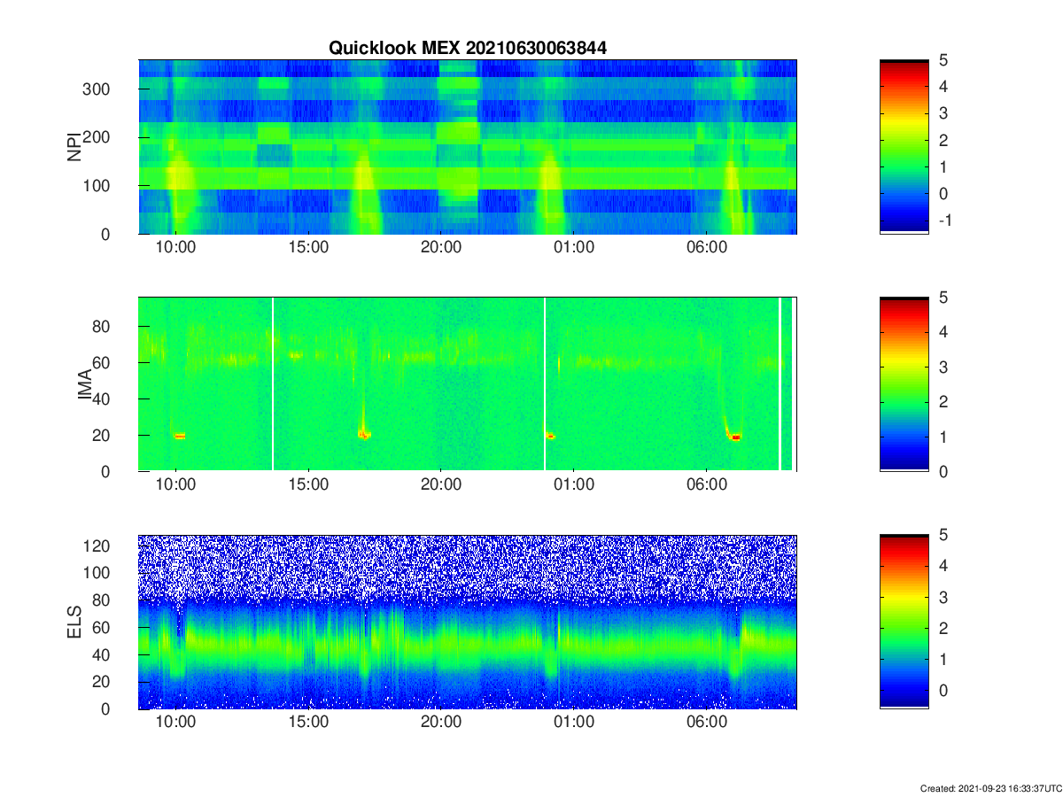Click the 0 tick on IMA colorbar
1063x797 pixels.
tap(944, 471)
